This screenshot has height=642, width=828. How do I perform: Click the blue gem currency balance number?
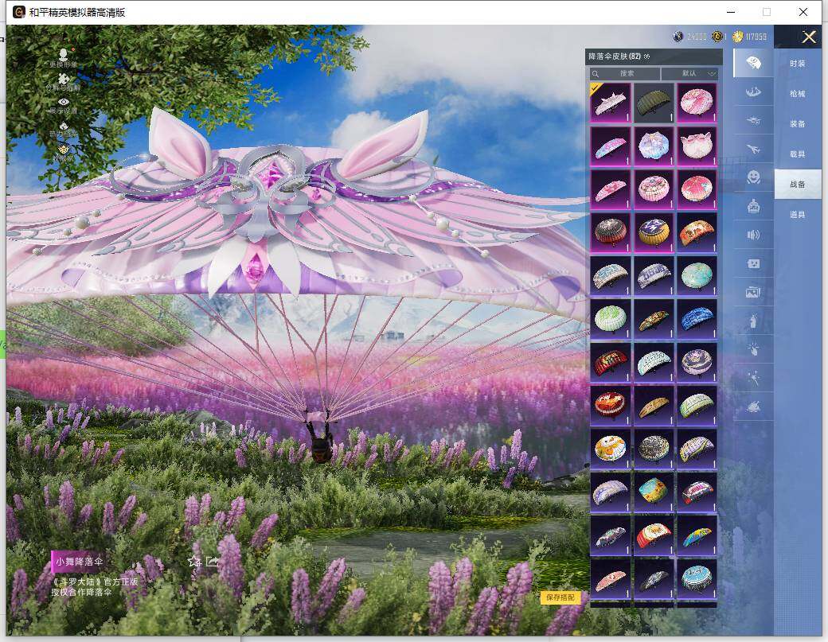point(696,37)
